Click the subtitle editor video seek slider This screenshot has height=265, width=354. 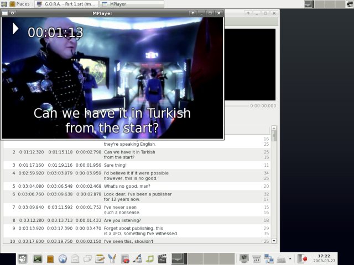pyautogui.click(x=236, y=105)
